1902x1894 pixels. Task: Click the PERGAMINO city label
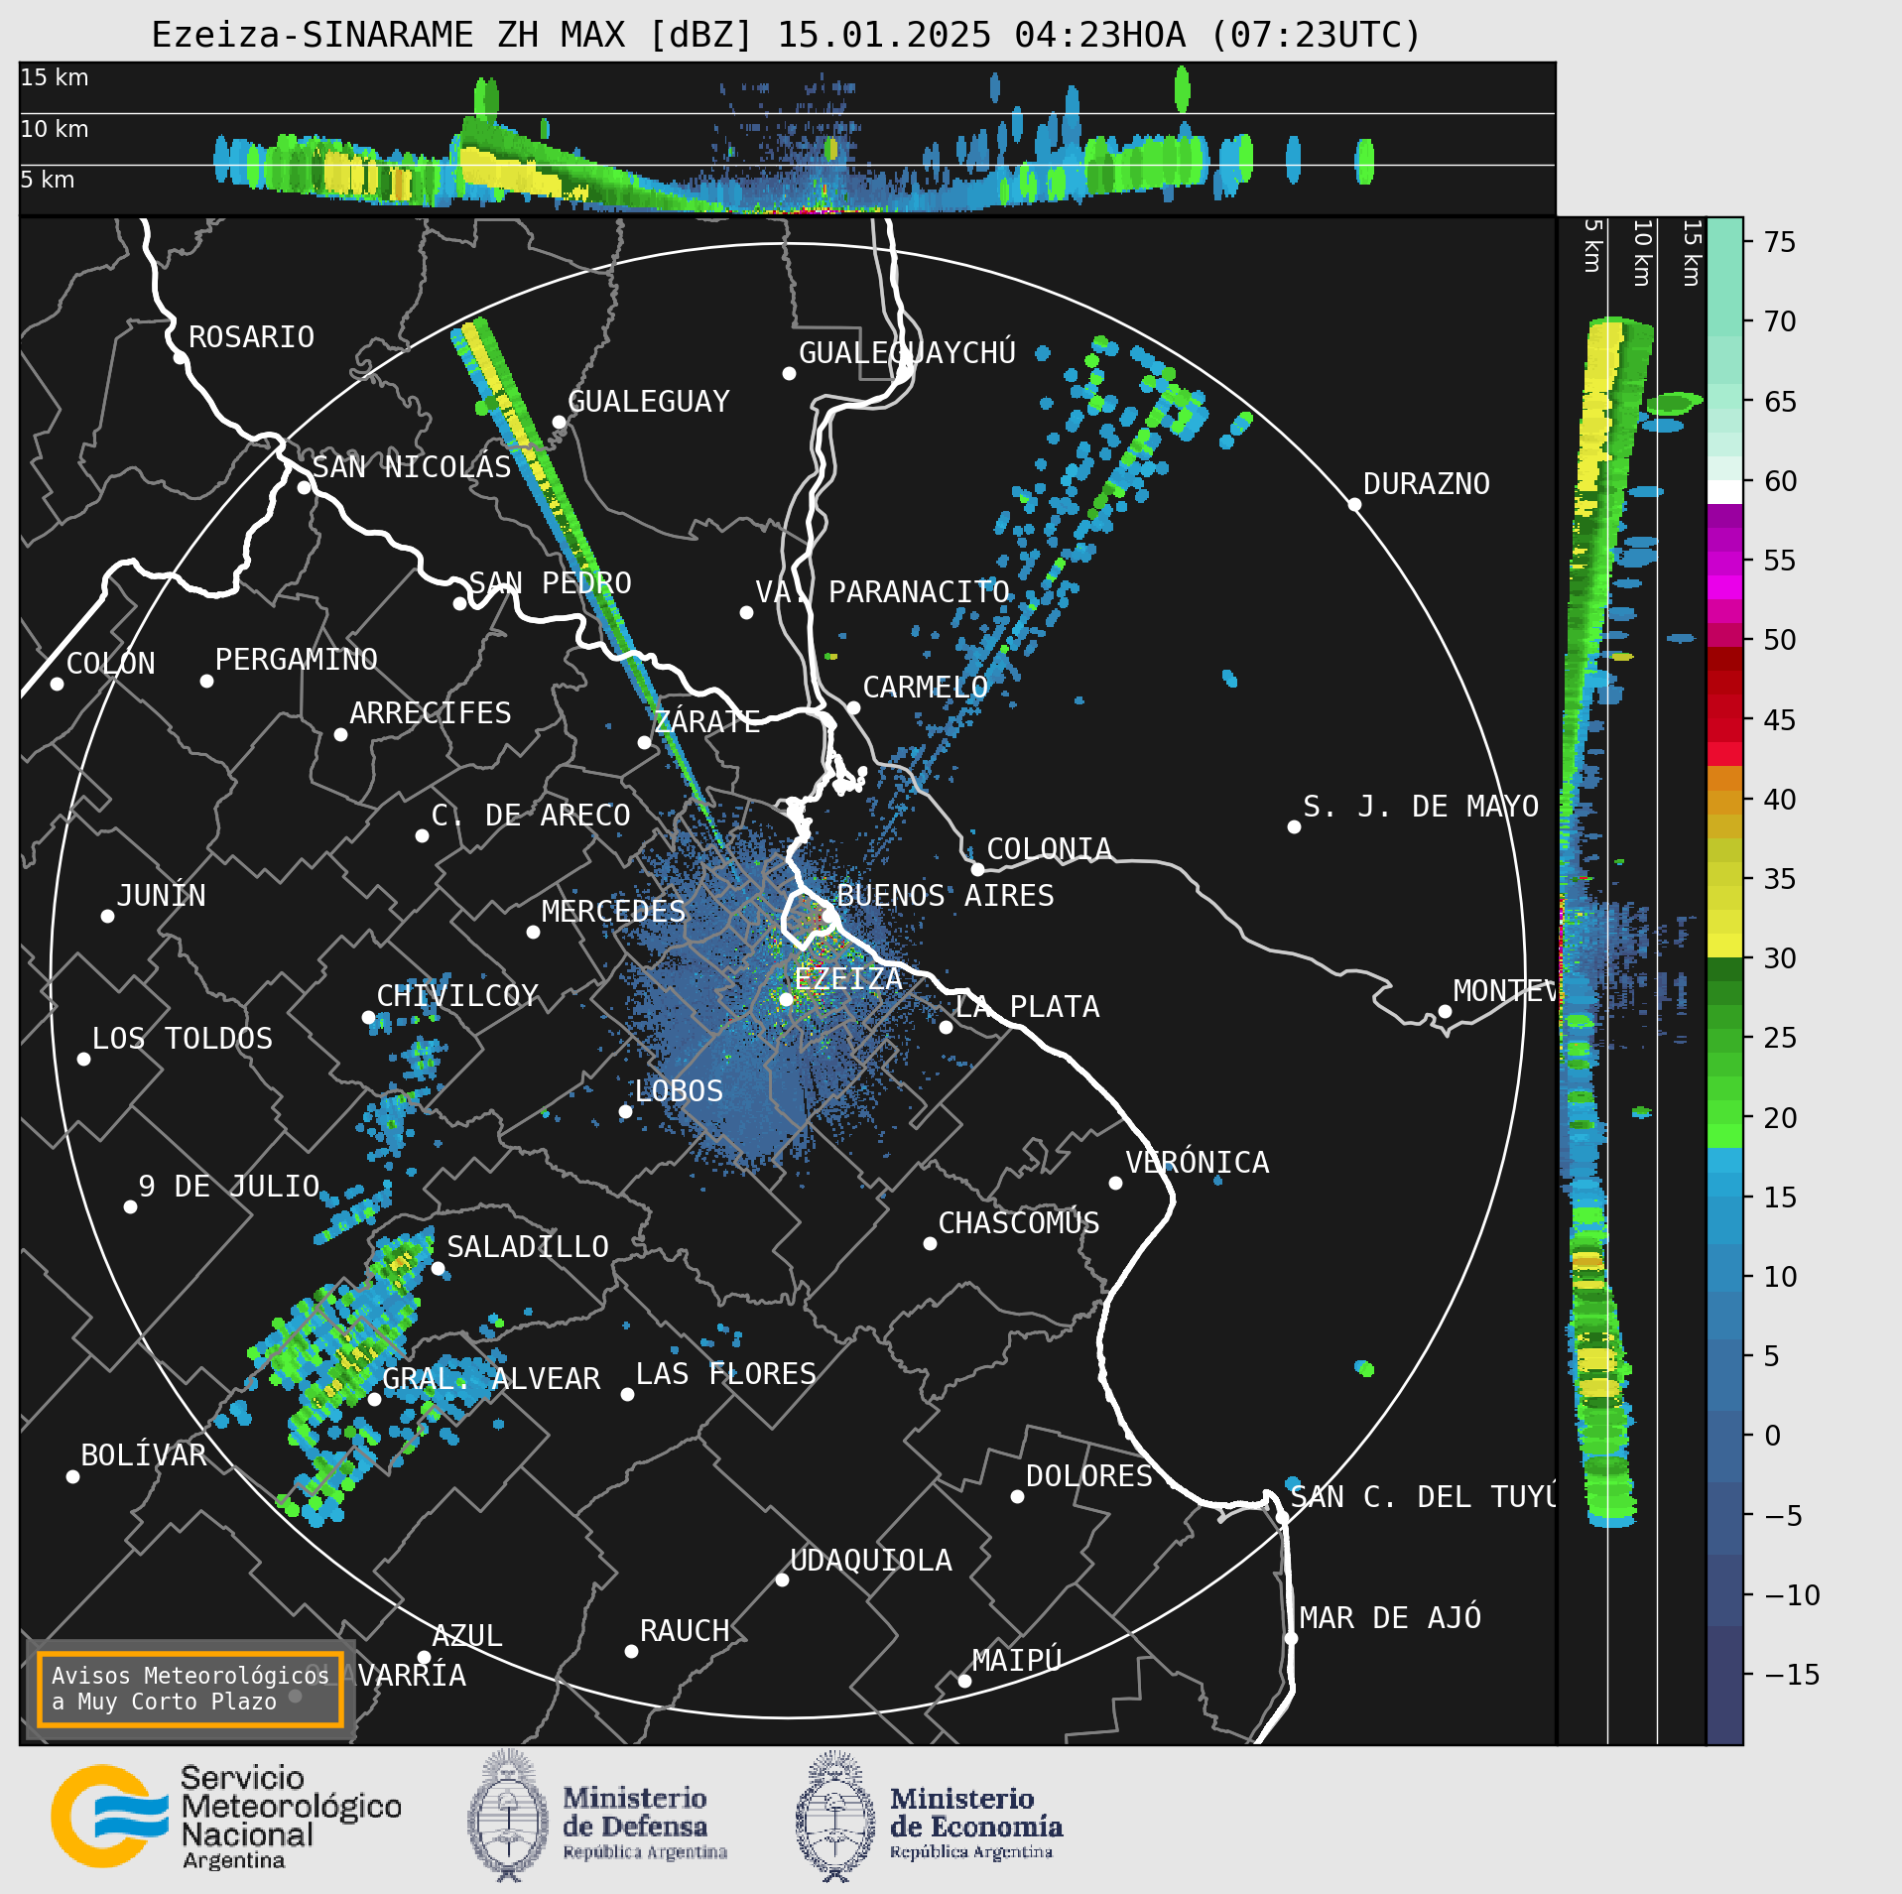pos(296,660)
